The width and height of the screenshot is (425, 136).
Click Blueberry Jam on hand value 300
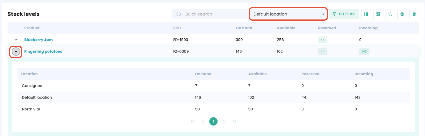239,40
